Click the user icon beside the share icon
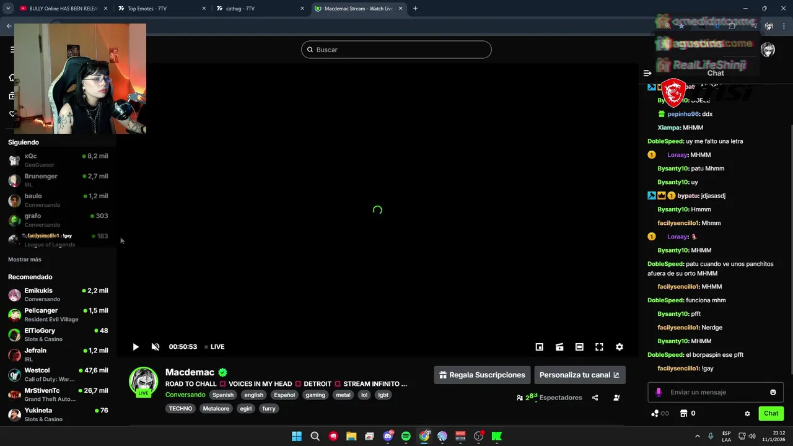793x446 pixels. point(616,398)
